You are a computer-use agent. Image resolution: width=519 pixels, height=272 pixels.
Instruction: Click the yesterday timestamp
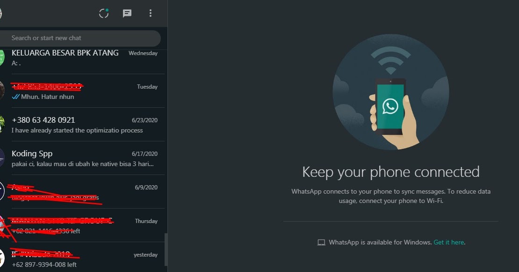[x=145, y=255]
